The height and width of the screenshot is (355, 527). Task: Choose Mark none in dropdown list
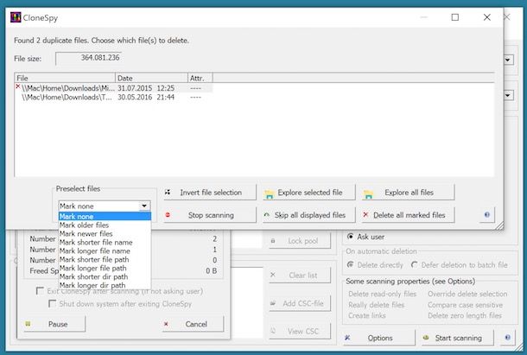105,216
